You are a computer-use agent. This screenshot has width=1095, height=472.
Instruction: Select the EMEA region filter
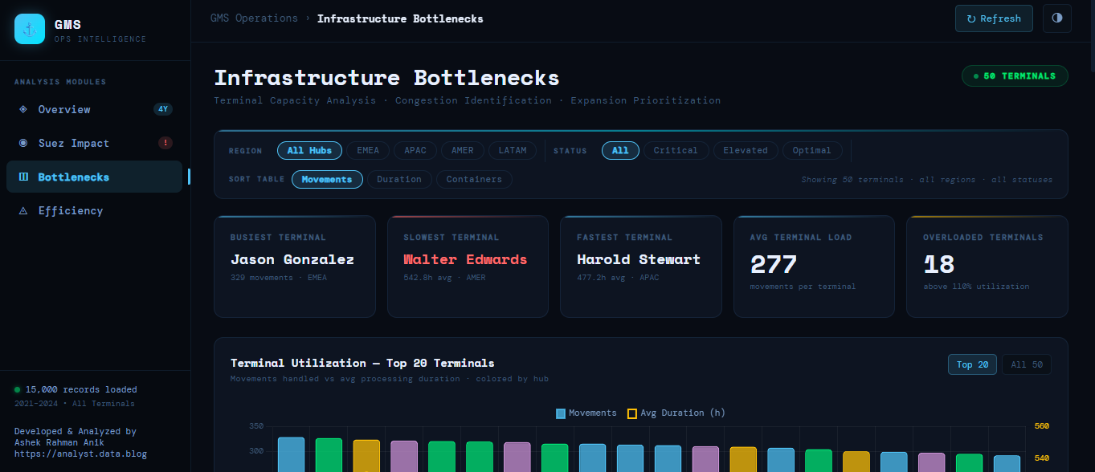(x=368, y=150)
